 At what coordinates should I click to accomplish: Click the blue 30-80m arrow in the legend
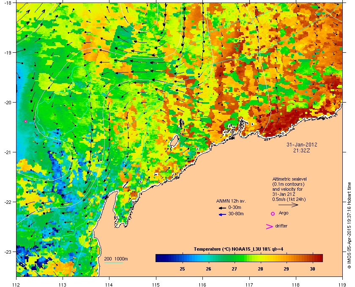click(x=222, y=214)
